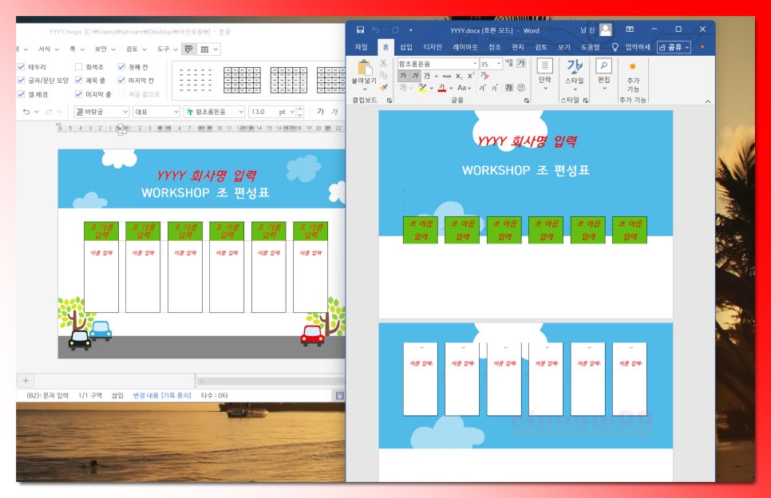Click the red font color swatch in Word
The width and height of the screenshot is (771, 498).
click(441, 88)
